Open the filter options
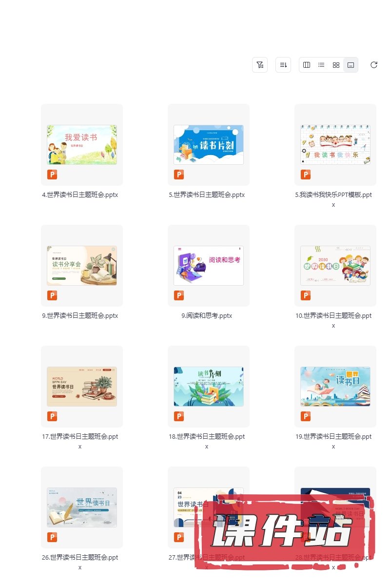 [x=260, y=65]
